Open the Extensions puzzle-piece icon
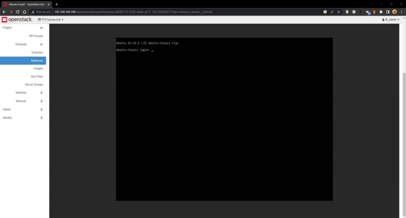Viewport: 406px width, 218px height. [x=381, y=12]
